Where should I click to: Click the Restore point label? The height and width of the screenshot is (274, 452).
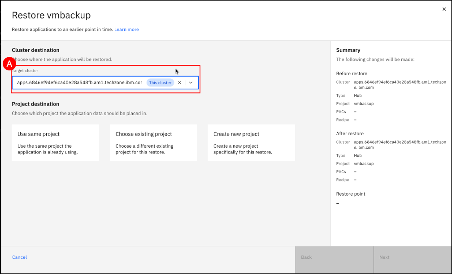(x=351, y=194)
